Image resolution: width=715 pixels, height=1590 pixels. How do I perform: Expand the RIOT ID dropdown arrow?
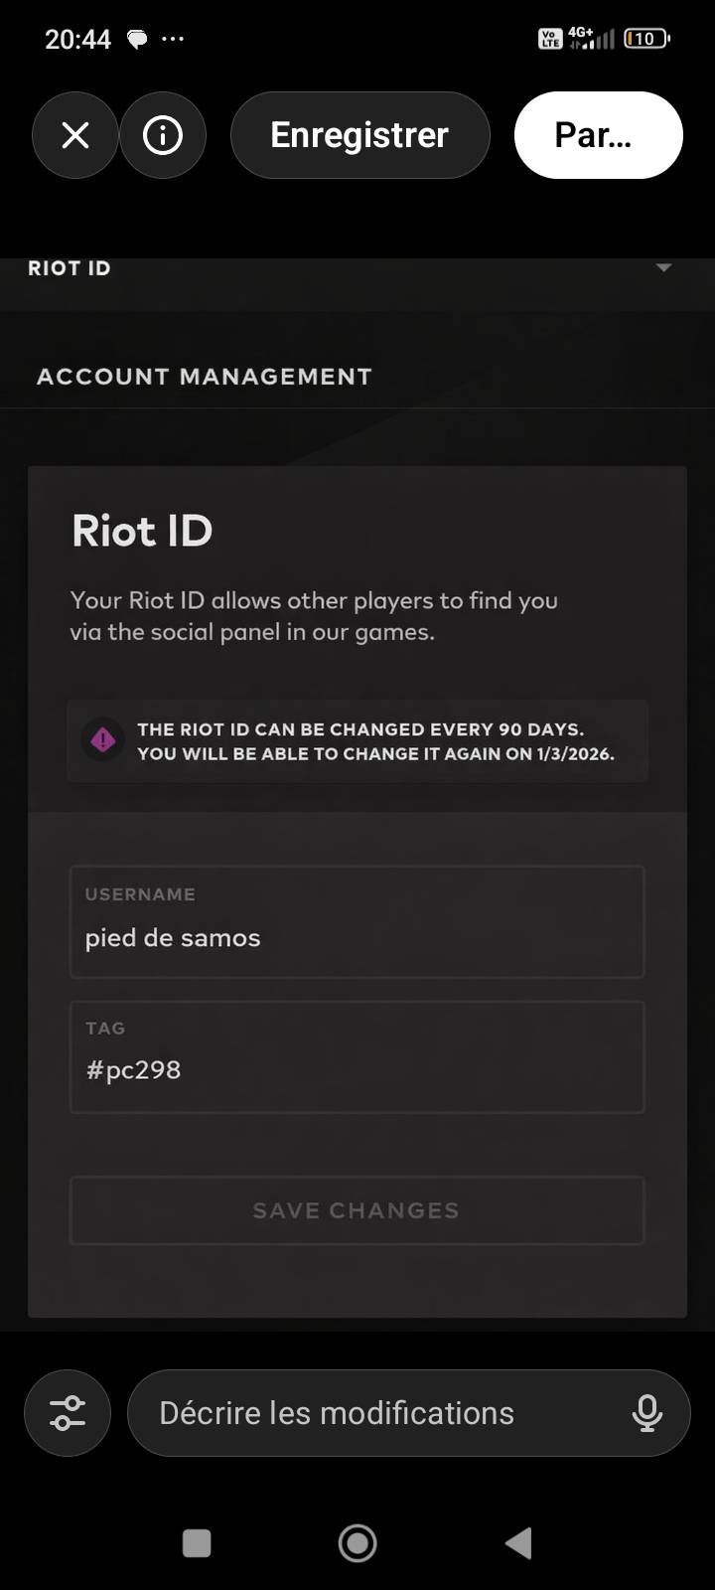click(x=663, y=268)
